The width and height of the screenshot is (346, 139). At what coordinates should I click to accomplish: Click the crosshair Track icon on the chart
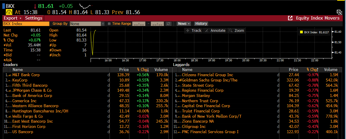(x=188, y=31)
